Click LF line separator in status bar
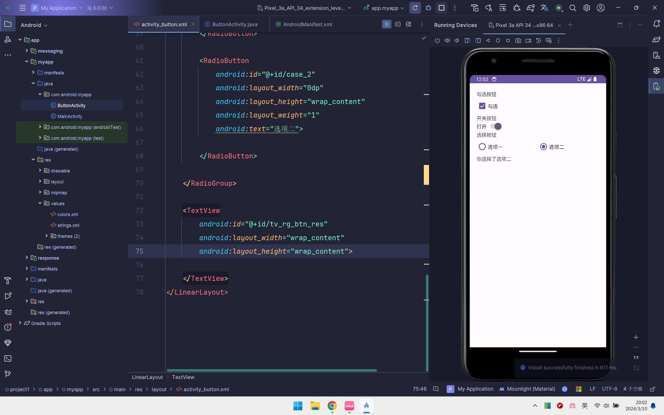Screen dimensions: 664x415 pyautogui.click(x=592, y=389)
